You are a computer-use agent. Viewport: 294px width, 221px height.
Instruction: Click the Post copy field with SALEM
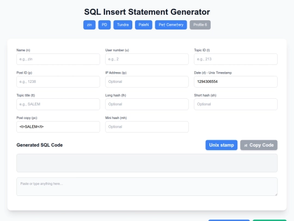click(x=58, y=127)
